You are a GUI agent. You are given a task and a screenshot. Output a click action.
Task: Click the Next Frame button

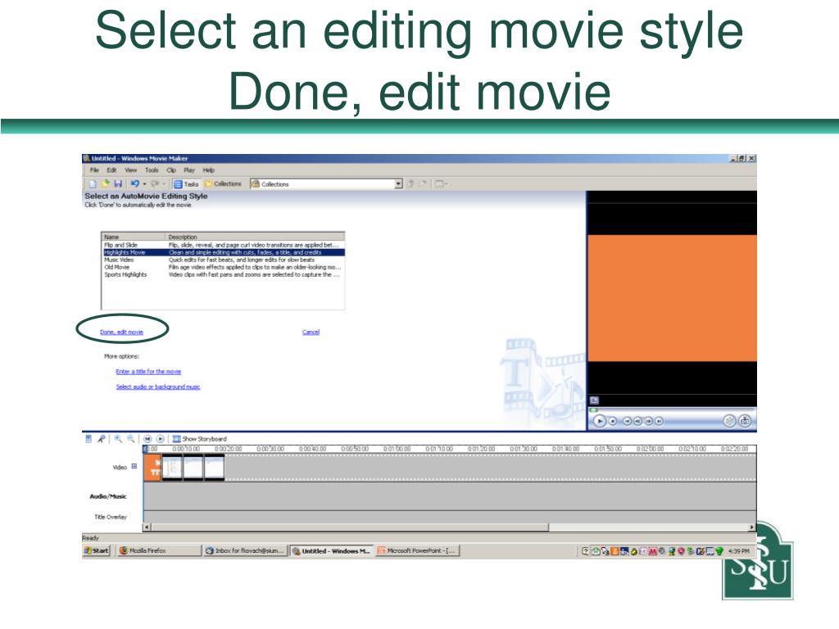point(649,422)
